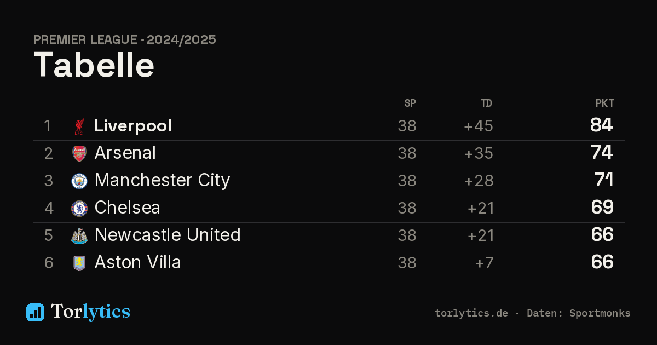Click the Newcastle United club crest
The width and height of the screenshot is (657, 345).
tap(79, 236)
